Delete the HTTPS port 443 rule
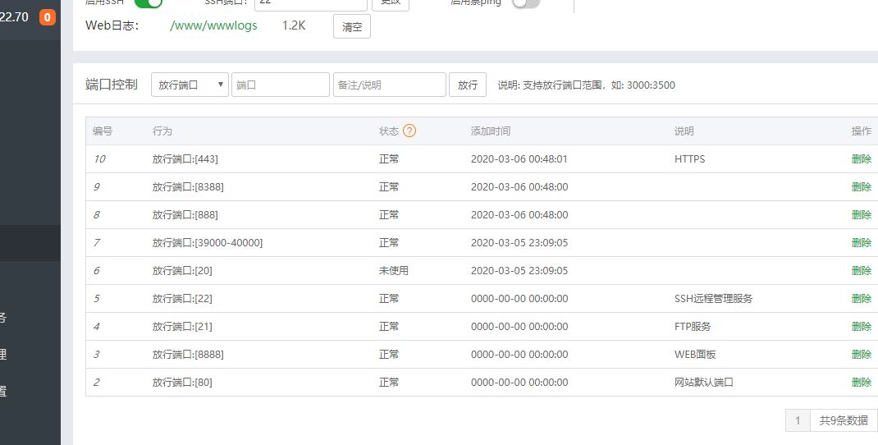Viewport: 878px width, 445px height. [861, 159]
